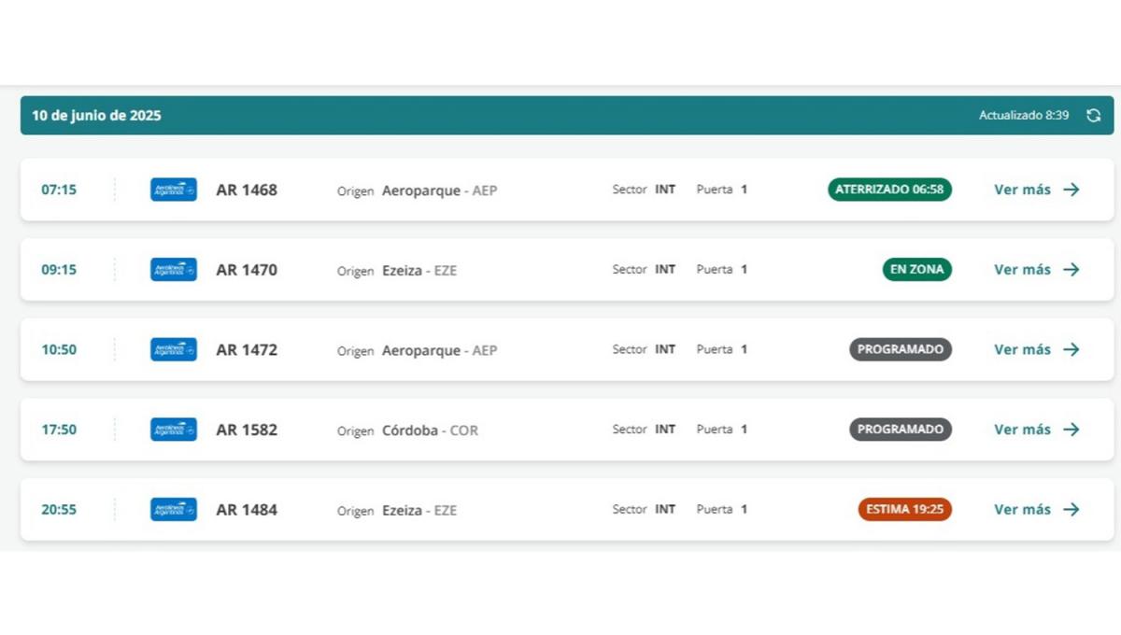Screen dimensions: 1121x635
Task: Click the airline logo for flight AR 1468
Action: [x=174, y=190]
